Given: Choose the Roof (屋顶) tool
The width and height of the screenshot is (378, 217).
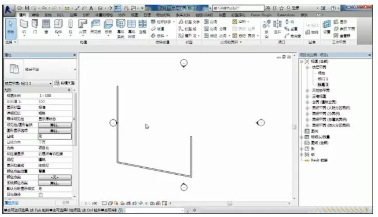Looking at the screenshot, I should pos(83,28).
